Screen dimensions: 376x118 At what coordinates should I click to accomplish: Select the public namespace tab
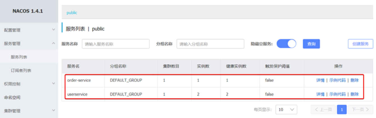(72, 13)
